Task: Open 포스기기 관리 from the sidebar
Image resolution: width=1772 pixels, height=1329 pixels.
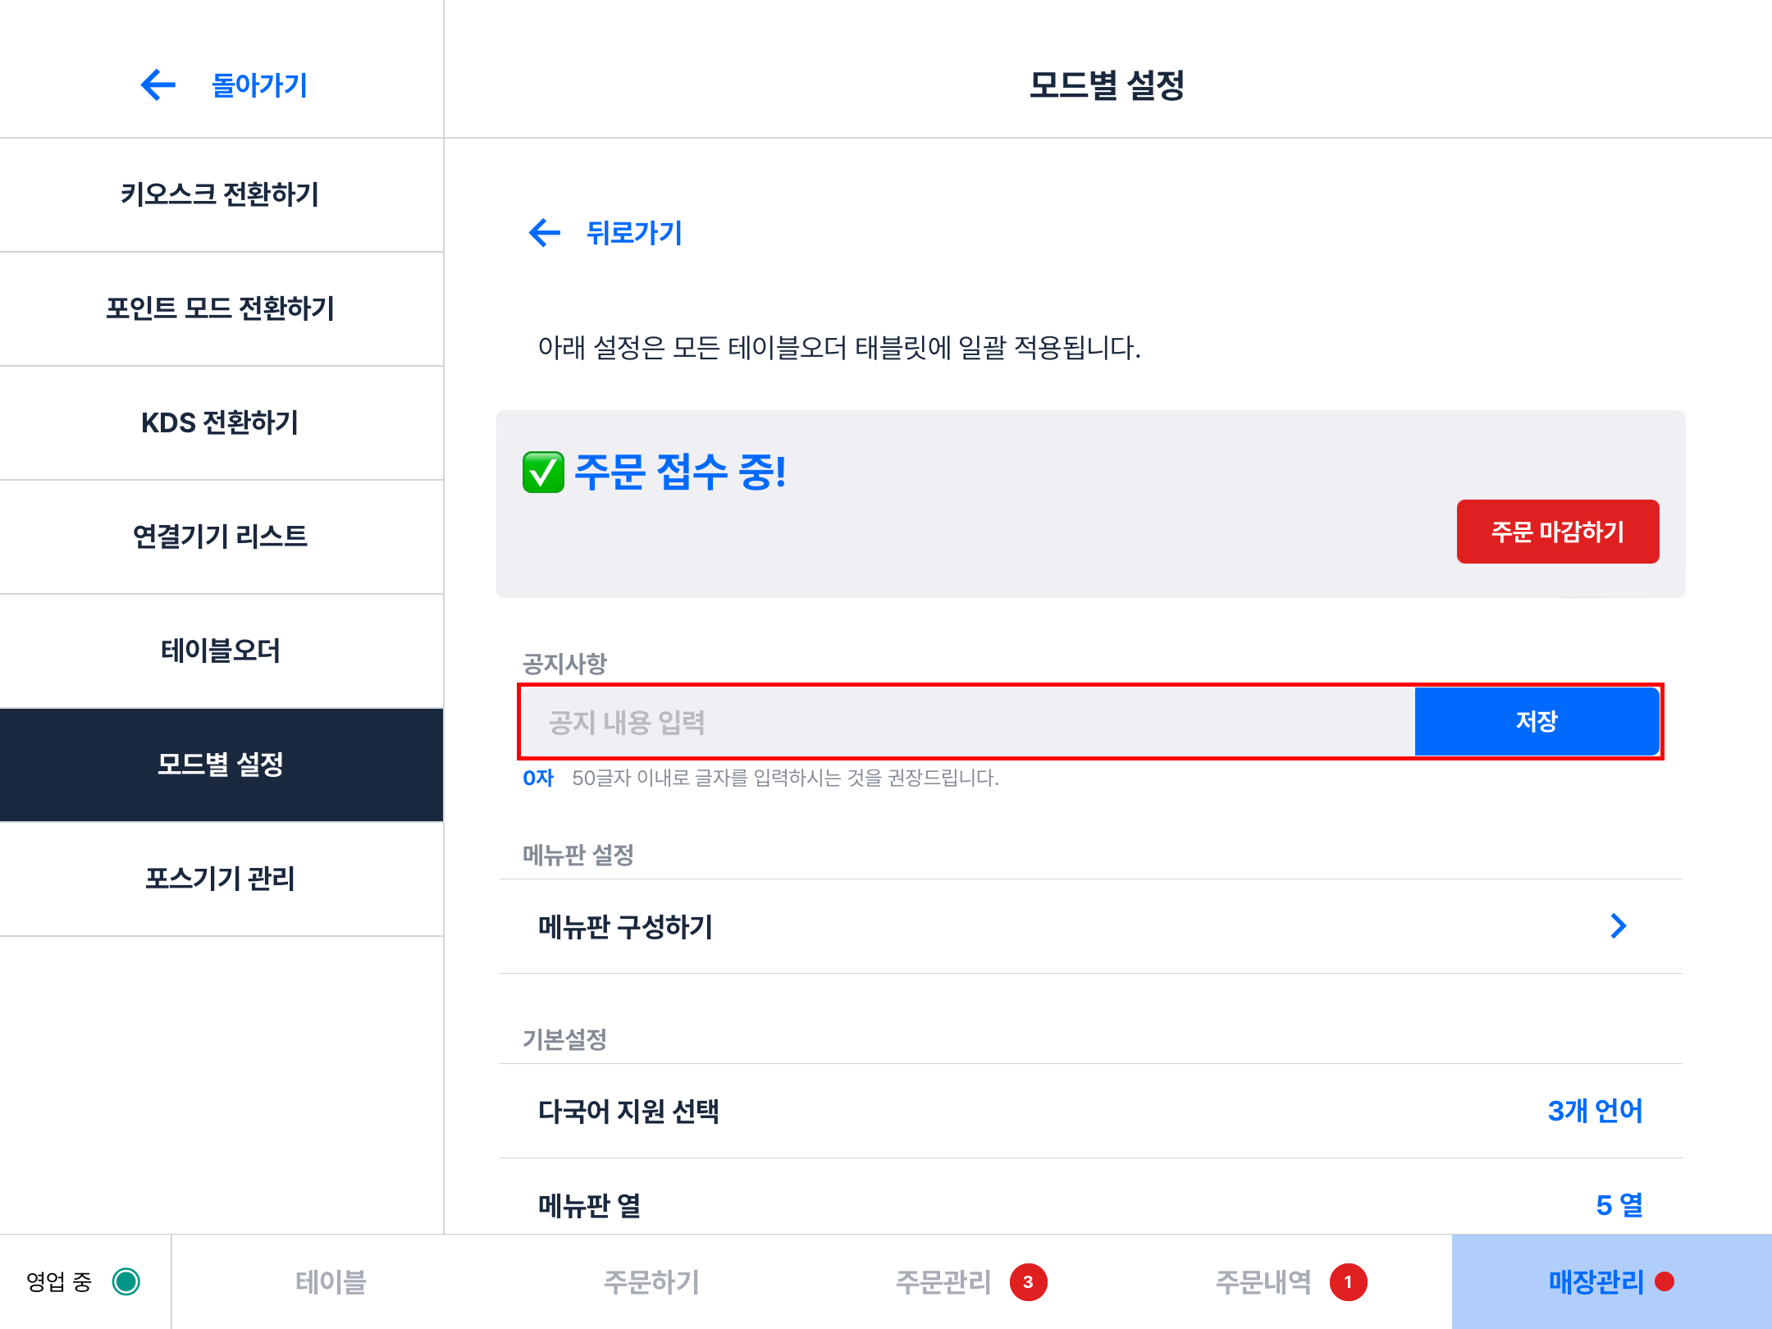Action: point(220,879)
